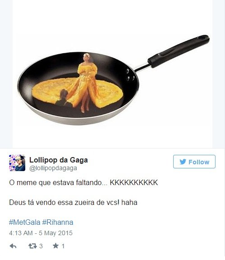The width and height of the screenshot is (225, 260).
Task: Click the reply arrow icon
Action: (13, 246)
